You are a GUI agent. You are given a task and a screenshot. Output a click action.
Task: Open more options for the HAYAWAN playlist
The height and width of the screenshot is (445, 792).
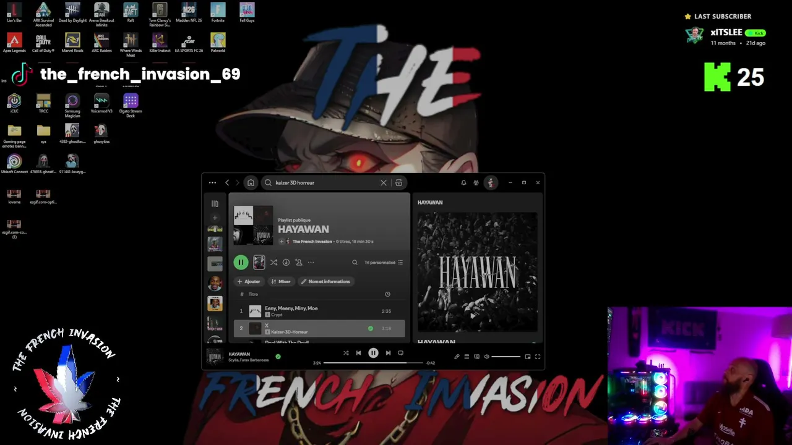[x=311, y=263]
